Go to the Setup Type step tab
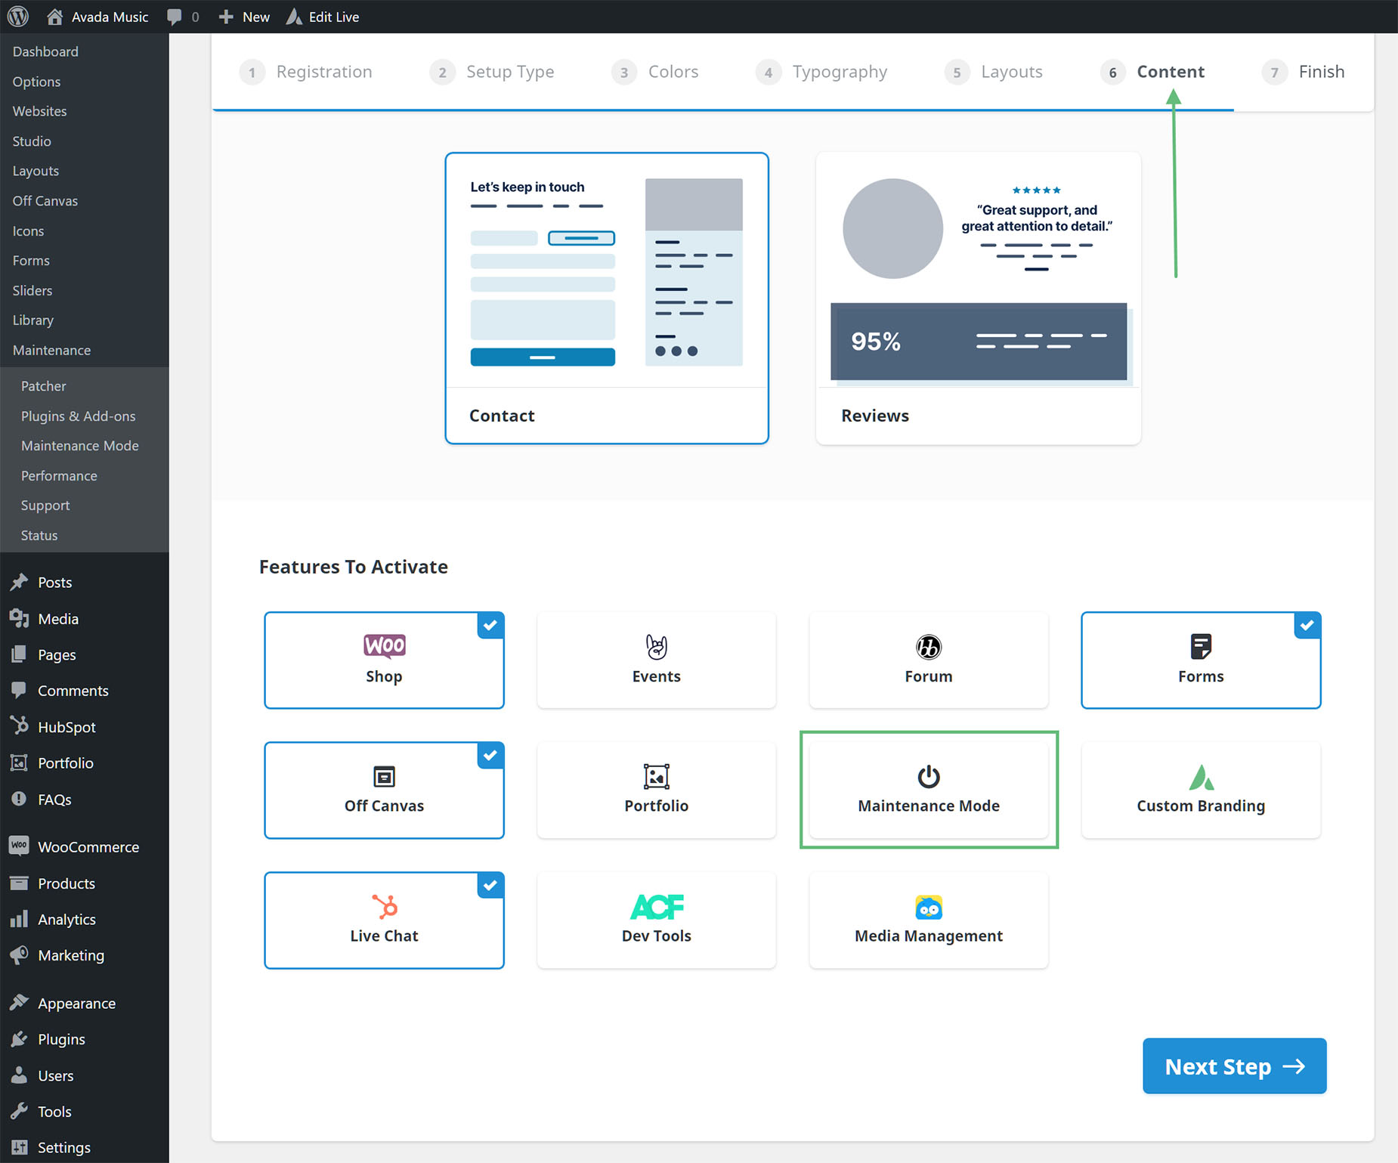 click(x=492, y=72)
